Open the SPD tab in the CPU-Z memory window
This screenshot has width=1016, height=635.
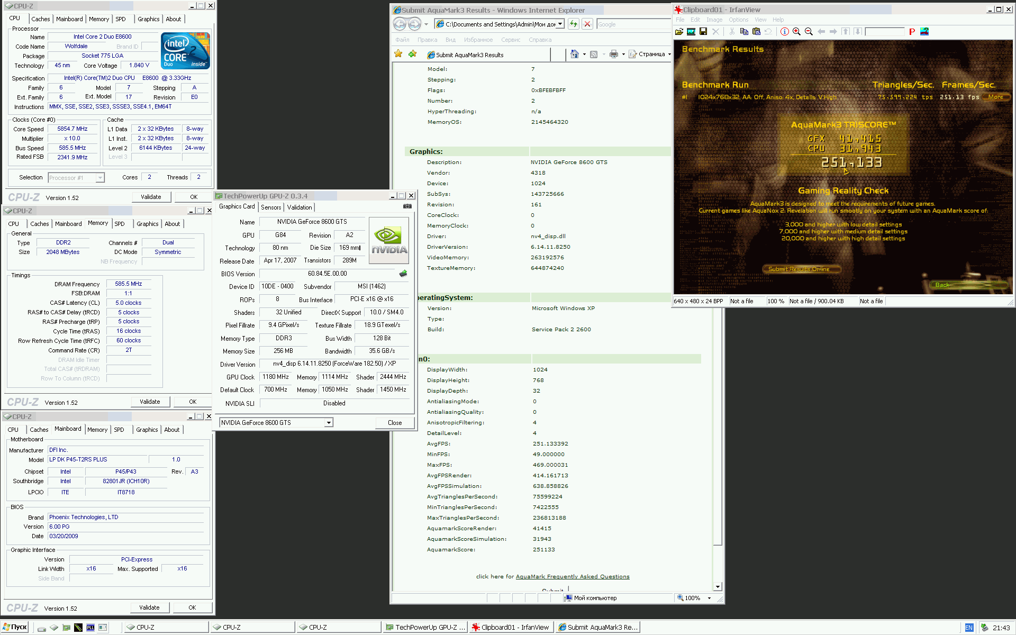tap(120, 224)
